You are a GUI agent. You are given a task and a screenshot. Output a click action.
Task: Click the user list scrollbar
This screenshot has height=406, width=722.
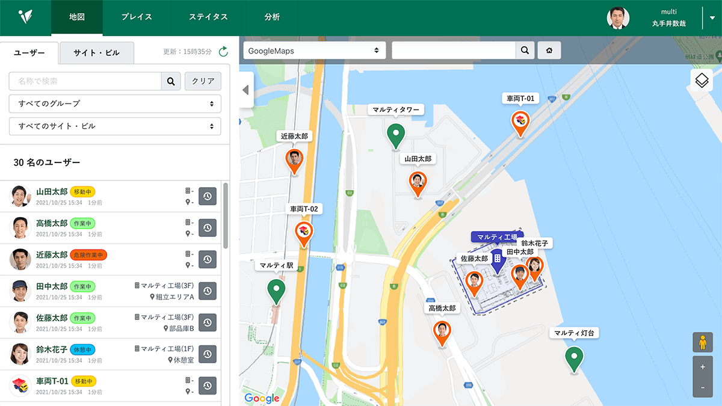(x=226, y=215)
